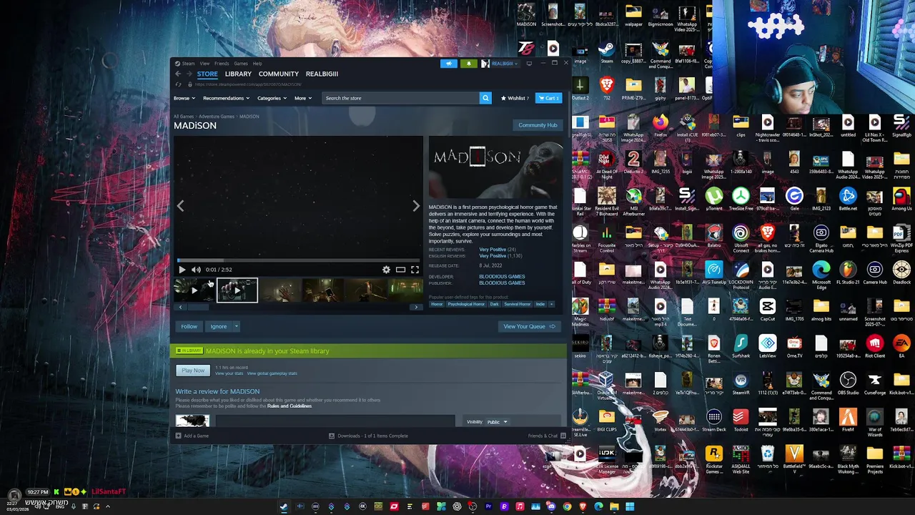Image resolution: width=915 pixels, height=515 pixels.
Task: Open the Friends menu
Action: 222,64
